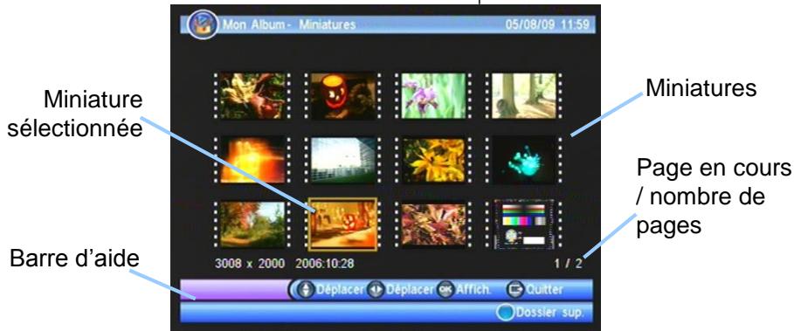Open the purple iris flower thumbnail

pos(433,96)
